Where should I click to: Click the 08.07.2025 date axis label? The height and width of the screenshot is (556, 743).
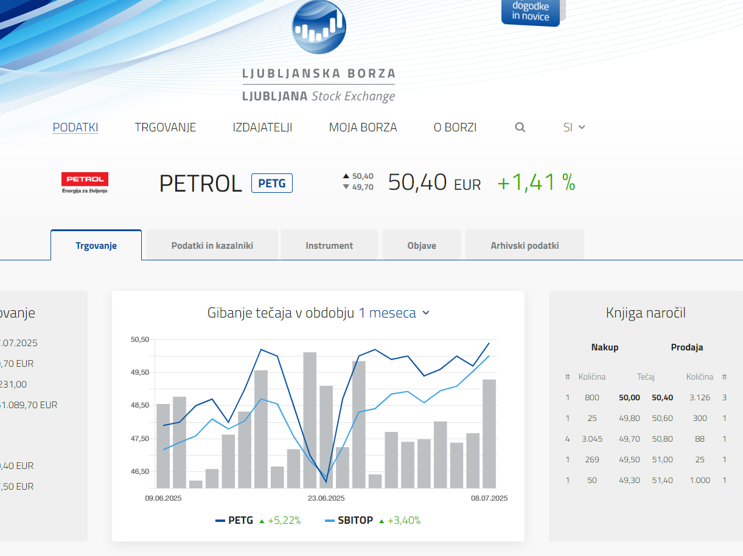pyautogui.click(x=489, y=498)
